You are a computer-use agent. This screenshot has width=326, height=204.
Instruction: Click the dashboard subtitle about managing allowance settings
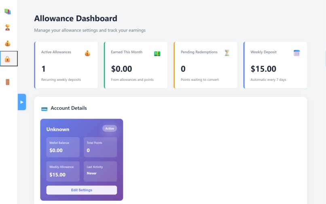(x=90, y=30)
